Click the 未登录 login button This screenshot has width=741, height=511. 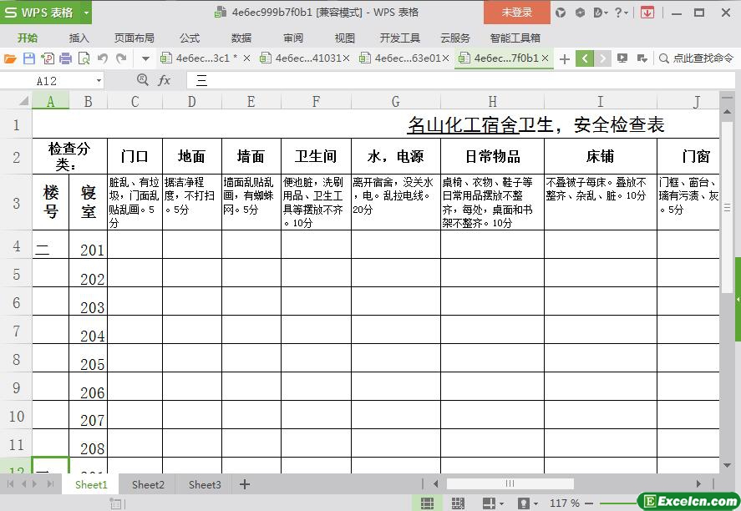click(x=517, y=13)
